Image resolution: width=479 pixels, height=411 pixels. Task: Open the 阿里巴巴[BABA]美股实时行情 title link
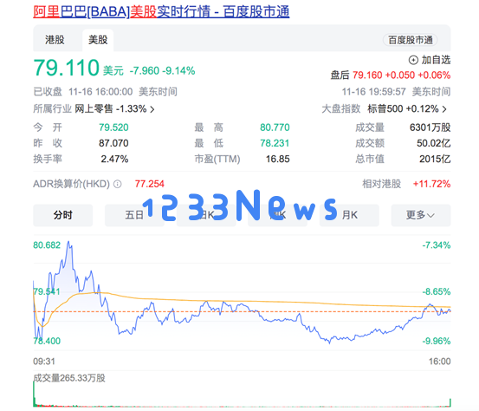pyautogui.click(x=161, y=12)
